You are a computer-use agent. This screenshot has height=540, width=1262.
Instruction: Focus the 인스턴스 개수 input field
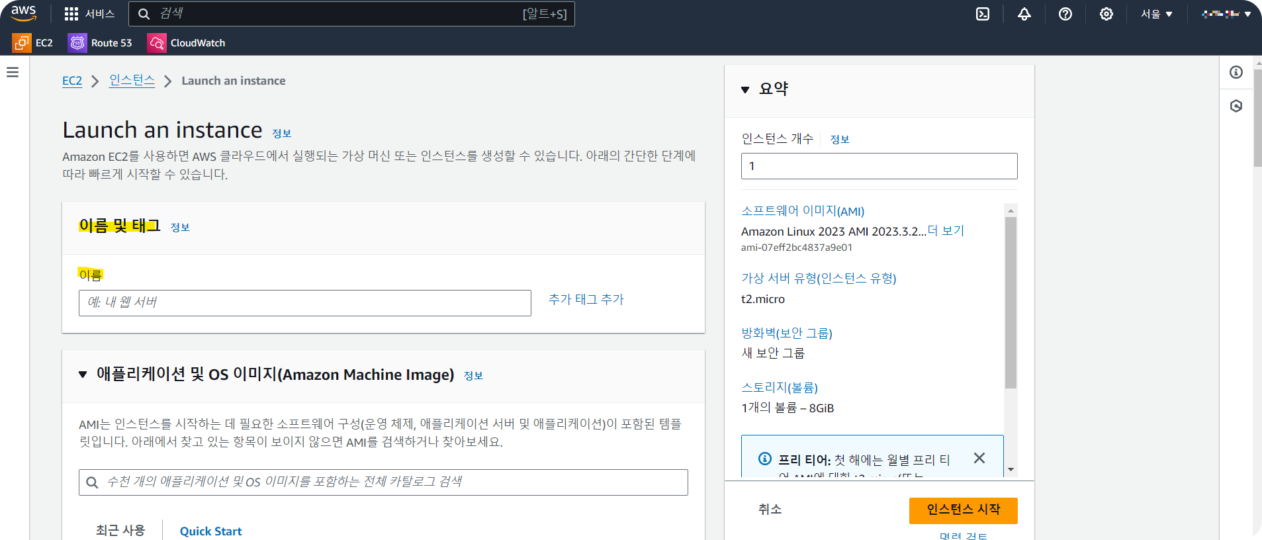[879, 166]
